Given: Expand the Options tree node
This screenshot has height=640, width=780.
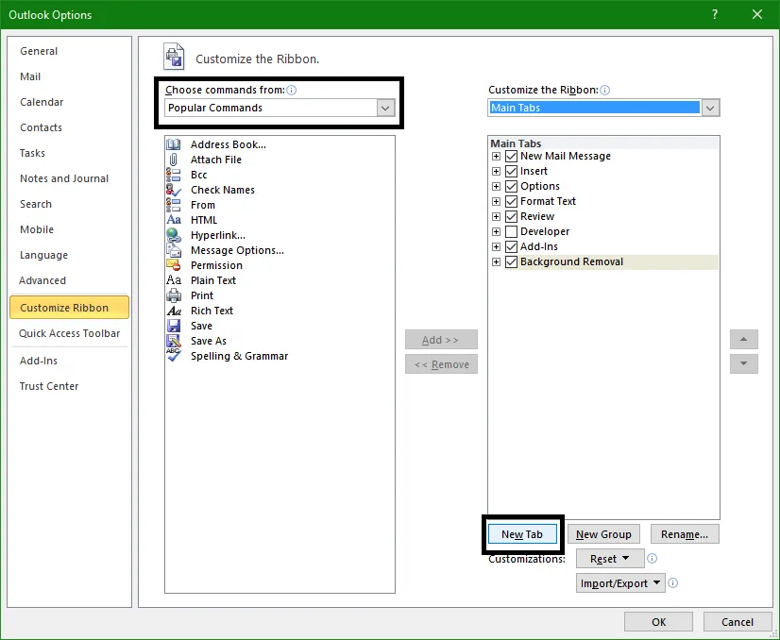Looking at the screenshot, I should click(x=496, y=187).
